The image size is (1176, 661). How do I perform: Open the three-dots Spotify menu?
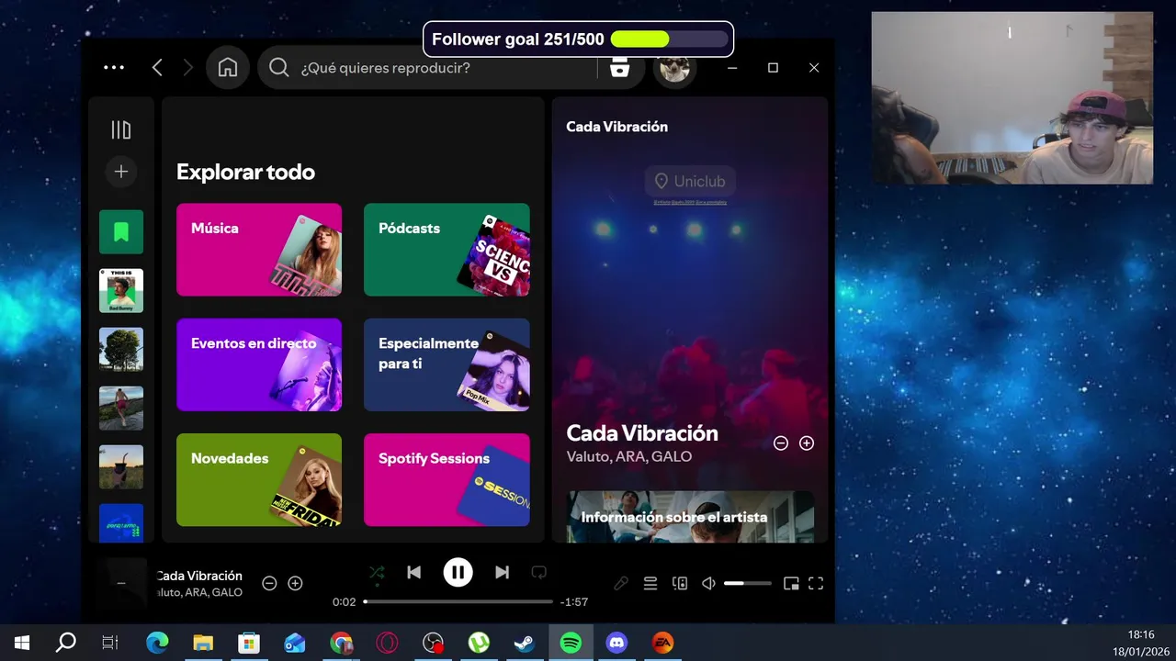pyautogui.click(x=114, y=67)
